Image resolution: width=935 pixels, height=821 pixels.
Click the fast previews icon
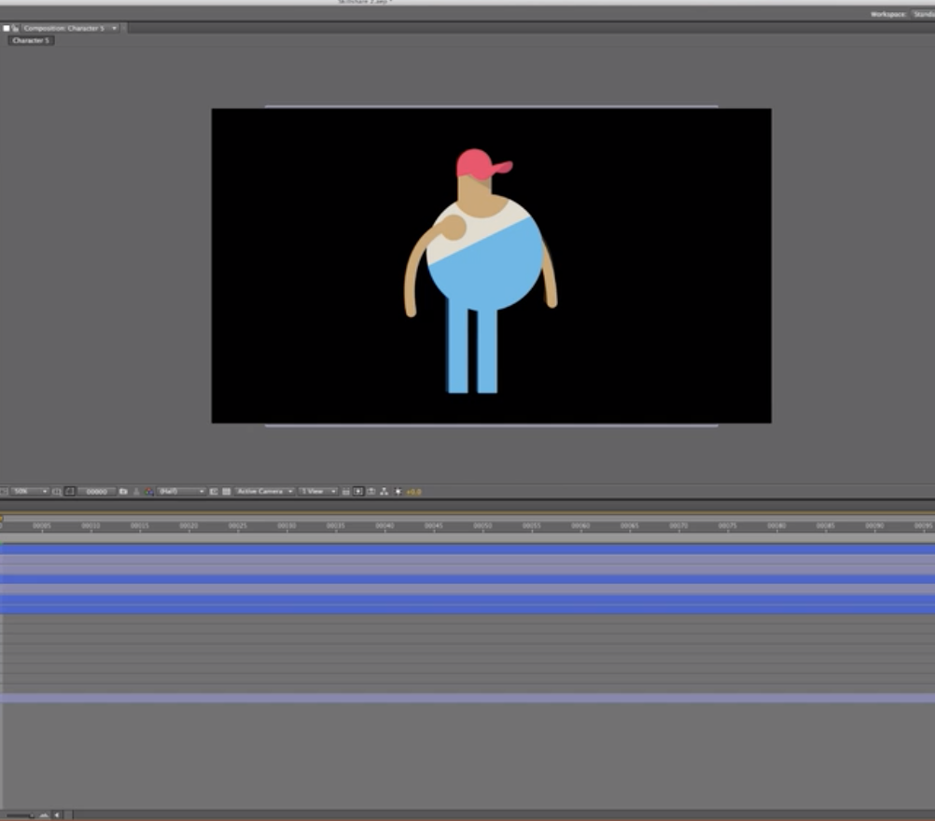(x=358, y=491)
